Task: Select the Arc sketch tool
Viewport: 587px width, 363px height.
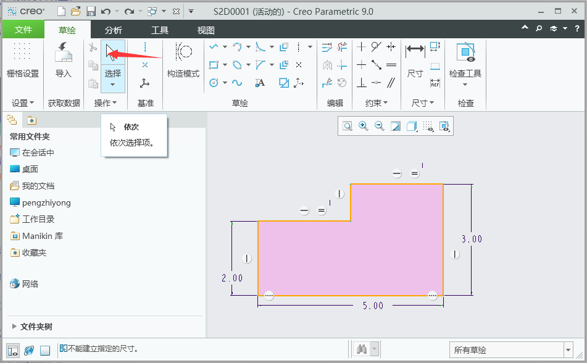Action: 237,47
